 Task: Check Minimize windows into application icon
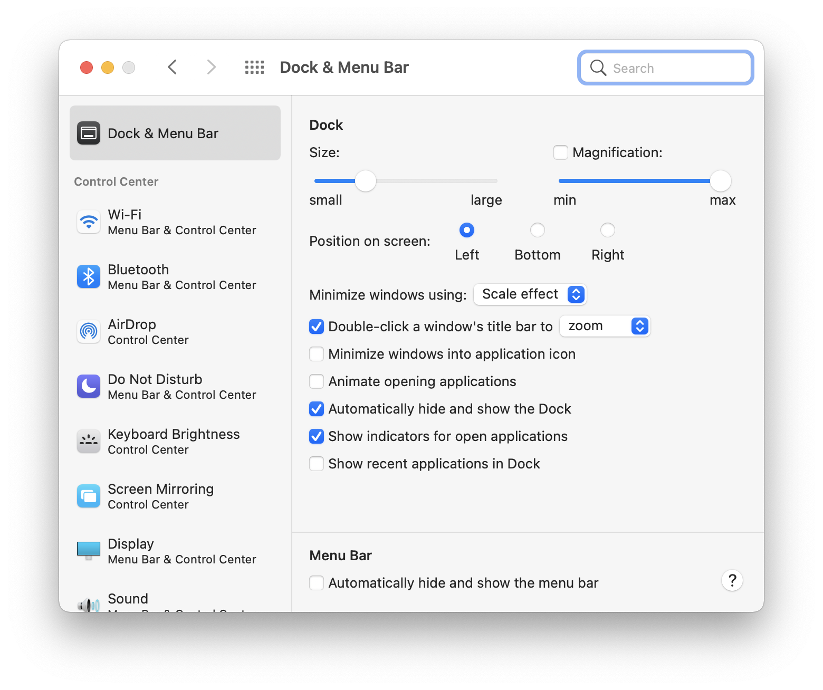click(317, 354)
